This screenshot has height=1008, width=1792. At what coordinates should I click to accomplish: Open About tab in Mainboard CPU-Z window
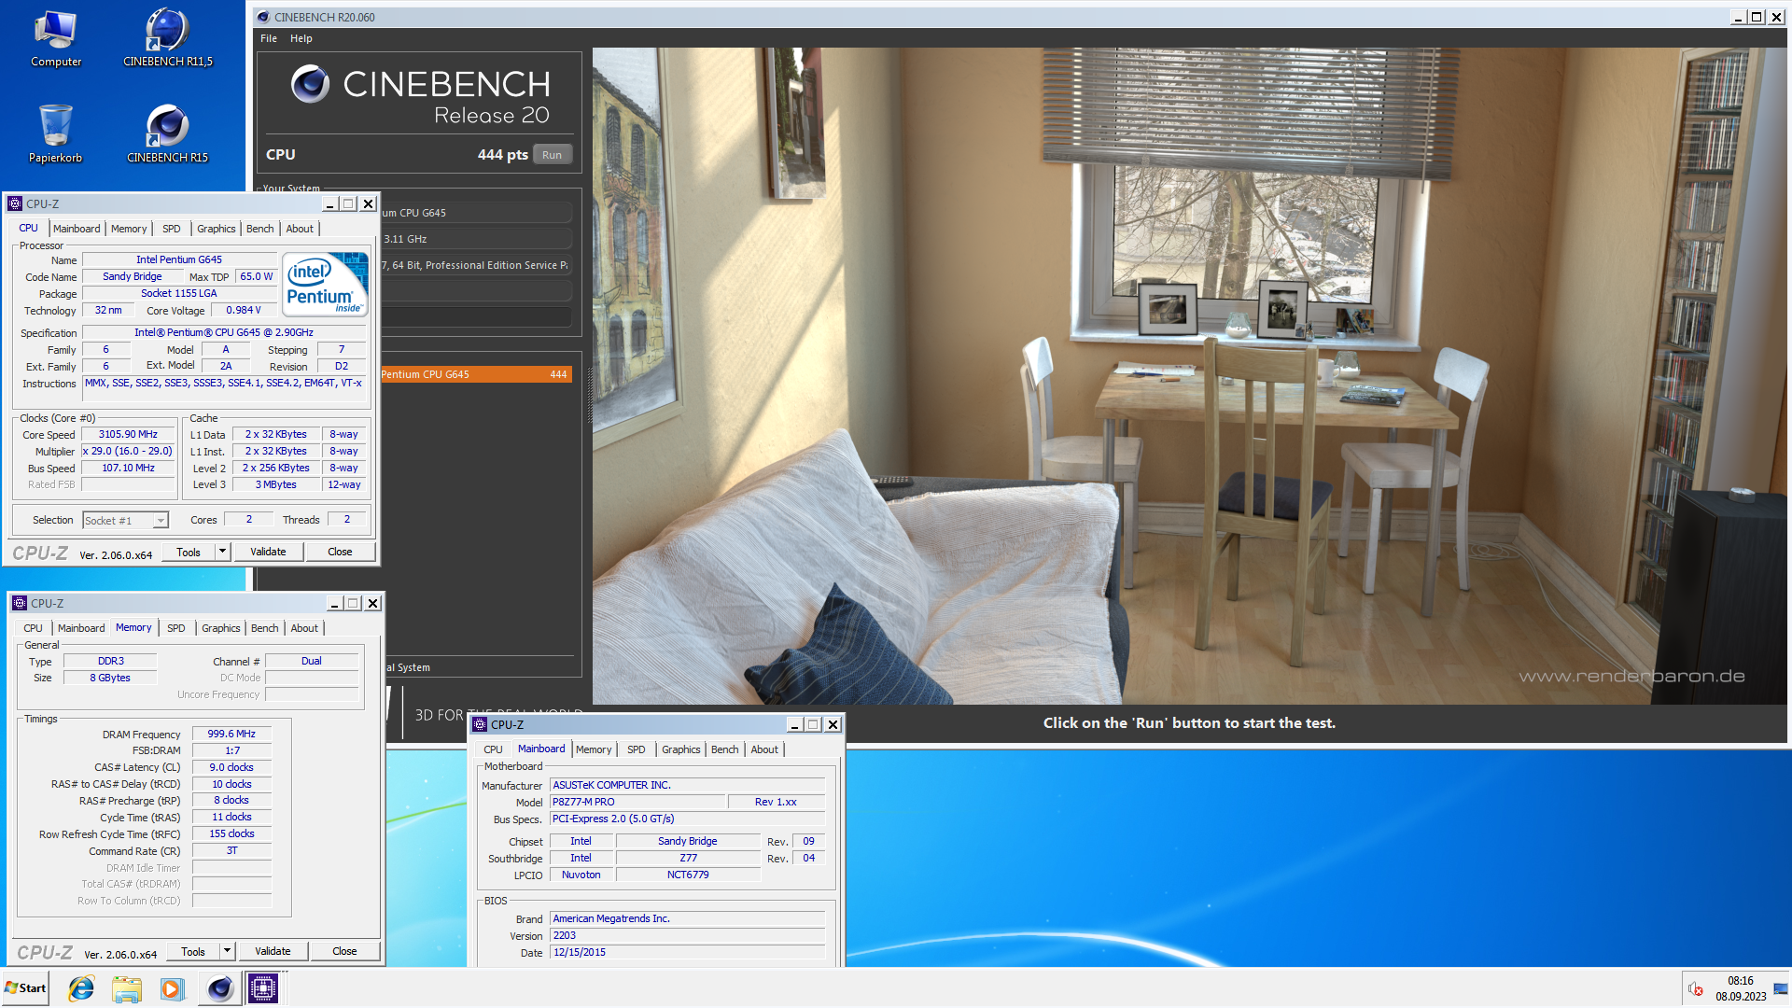(764, 749)
